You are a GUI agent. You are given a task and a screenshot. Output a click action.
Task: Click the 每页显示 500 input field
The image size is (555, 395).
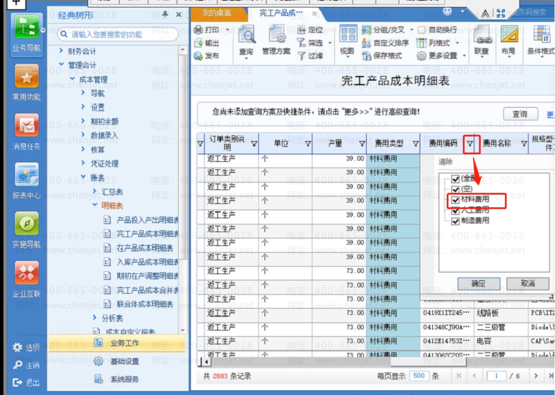tap(419, 376)
